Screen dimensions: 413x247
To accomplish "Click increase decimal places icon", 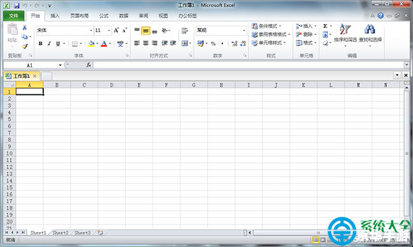I will (234, 44).
